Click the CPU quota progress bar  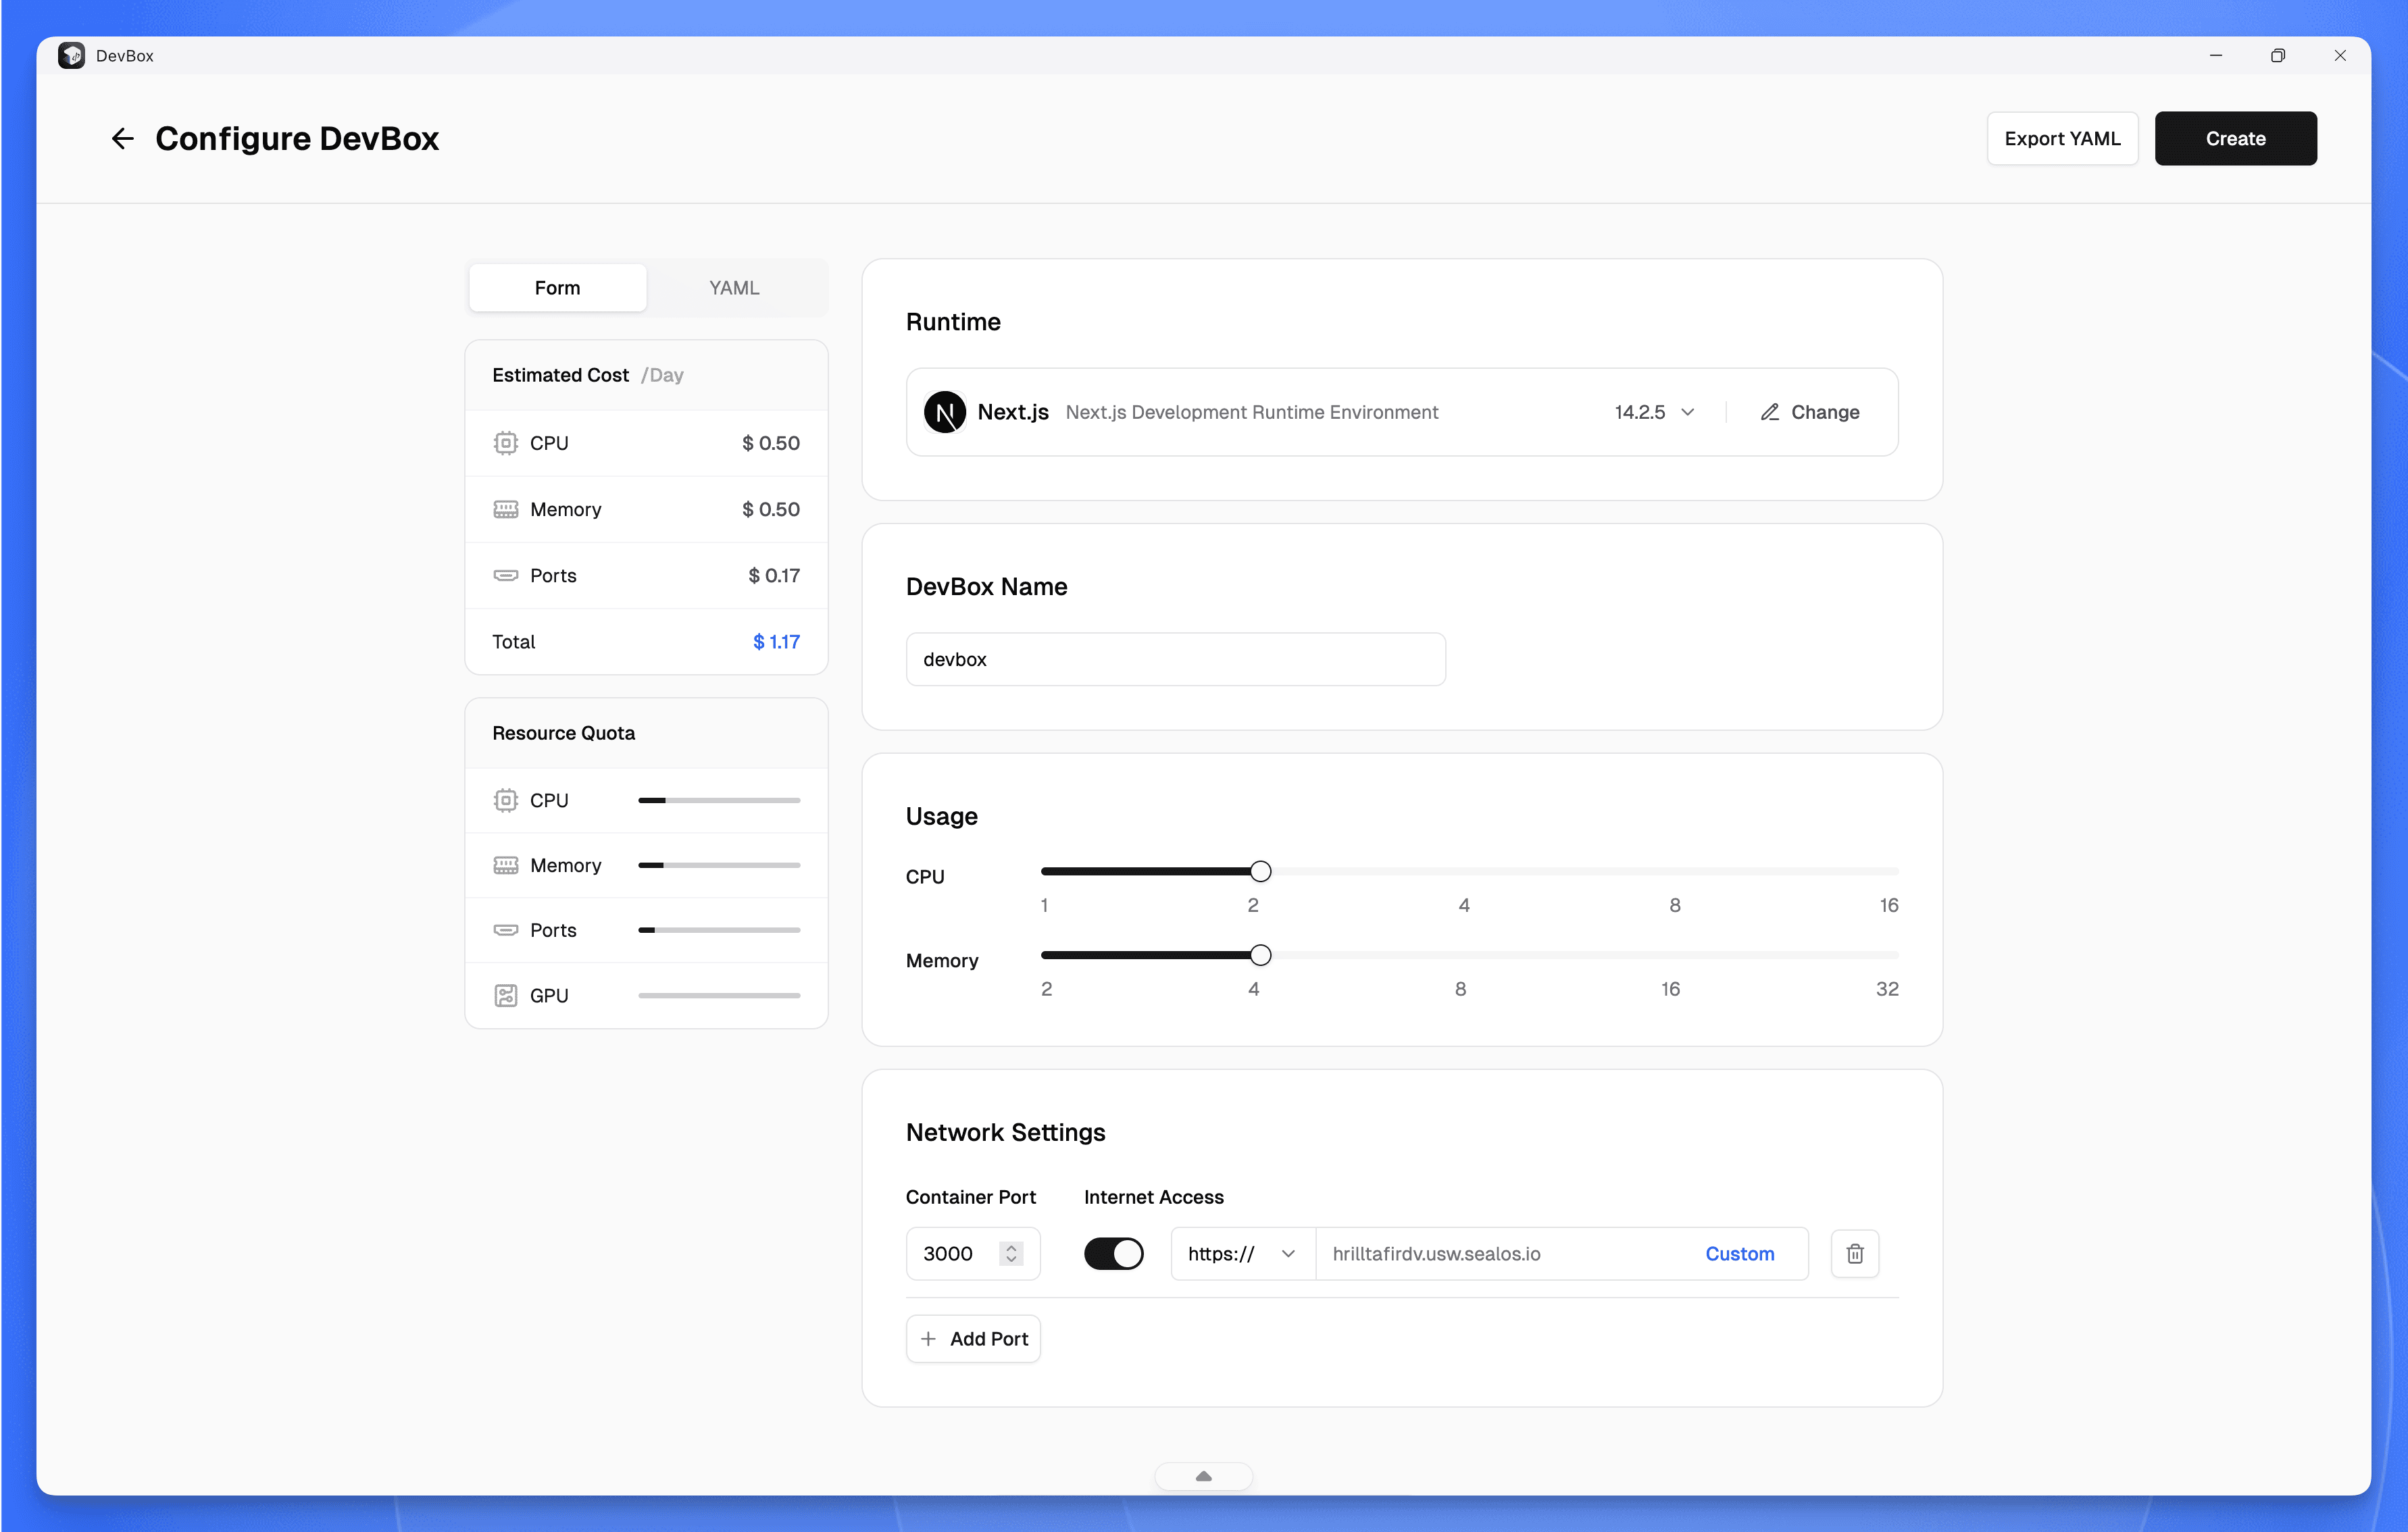718,800
